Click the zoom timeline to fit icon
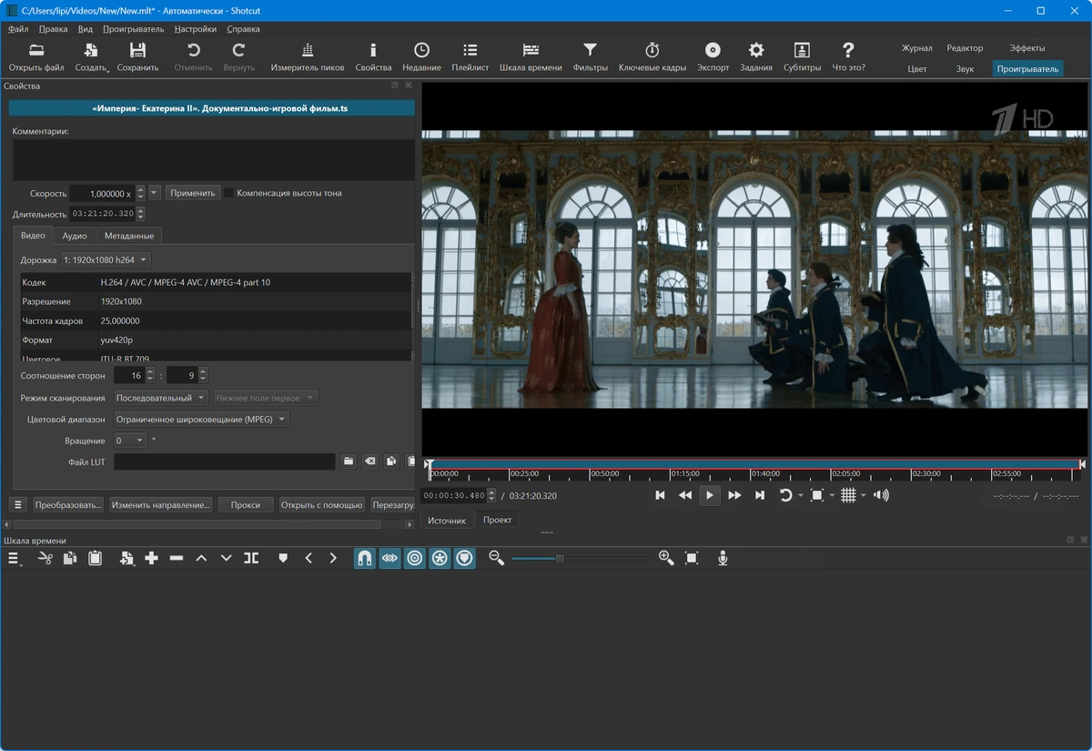 tap(692, 558)
